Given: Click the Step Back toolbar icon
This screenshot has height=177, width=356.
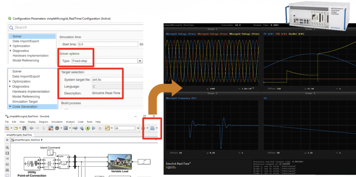Looking at the screenshot, I should coord(81,128).
